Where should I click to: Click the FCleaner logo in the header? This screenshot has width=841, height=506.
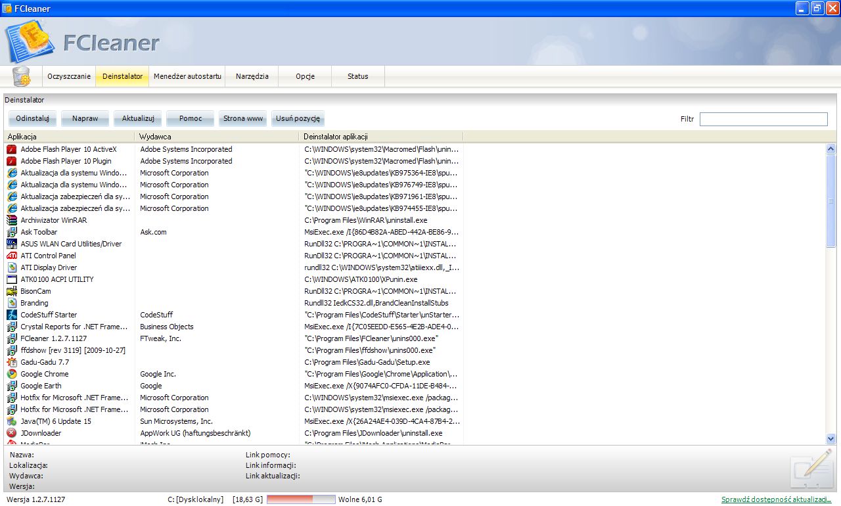tap(30, 42)
